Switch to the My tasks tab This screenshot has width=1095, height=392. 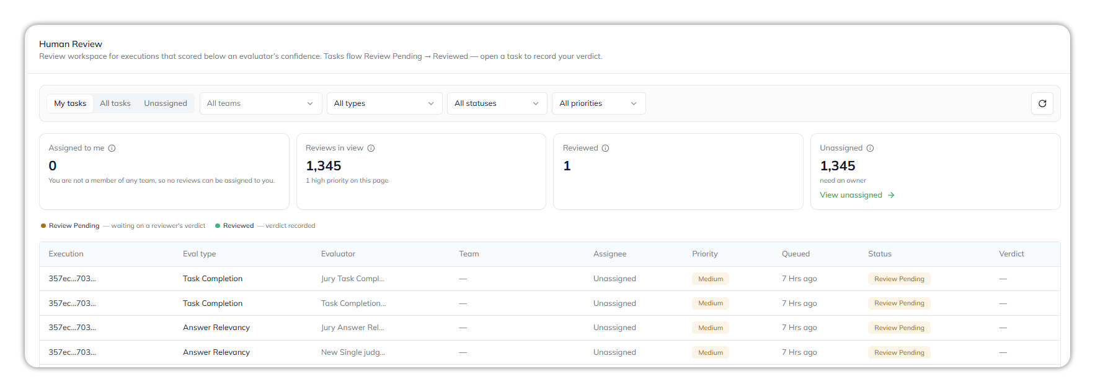tap(70, 103)
